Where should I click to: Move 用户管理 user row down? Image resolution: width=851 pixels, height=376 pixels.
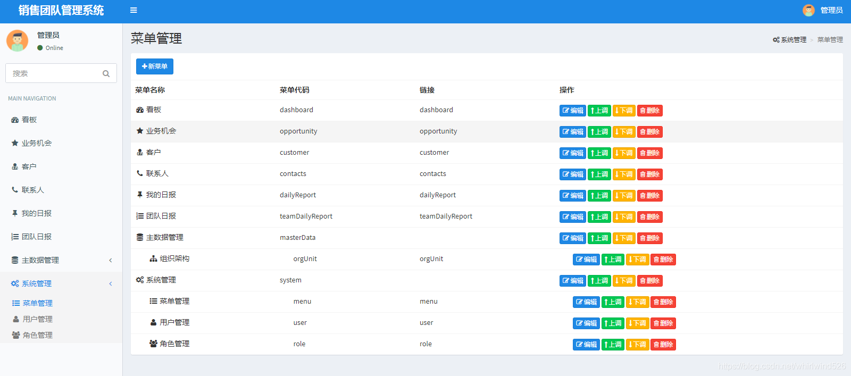(x=638, y=323)
